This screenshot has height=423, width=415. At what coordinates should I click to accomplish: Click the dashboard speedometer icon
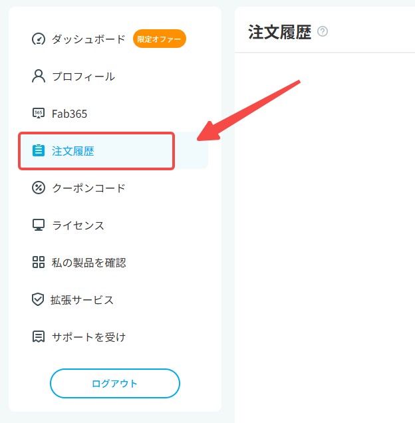point(39,39)
